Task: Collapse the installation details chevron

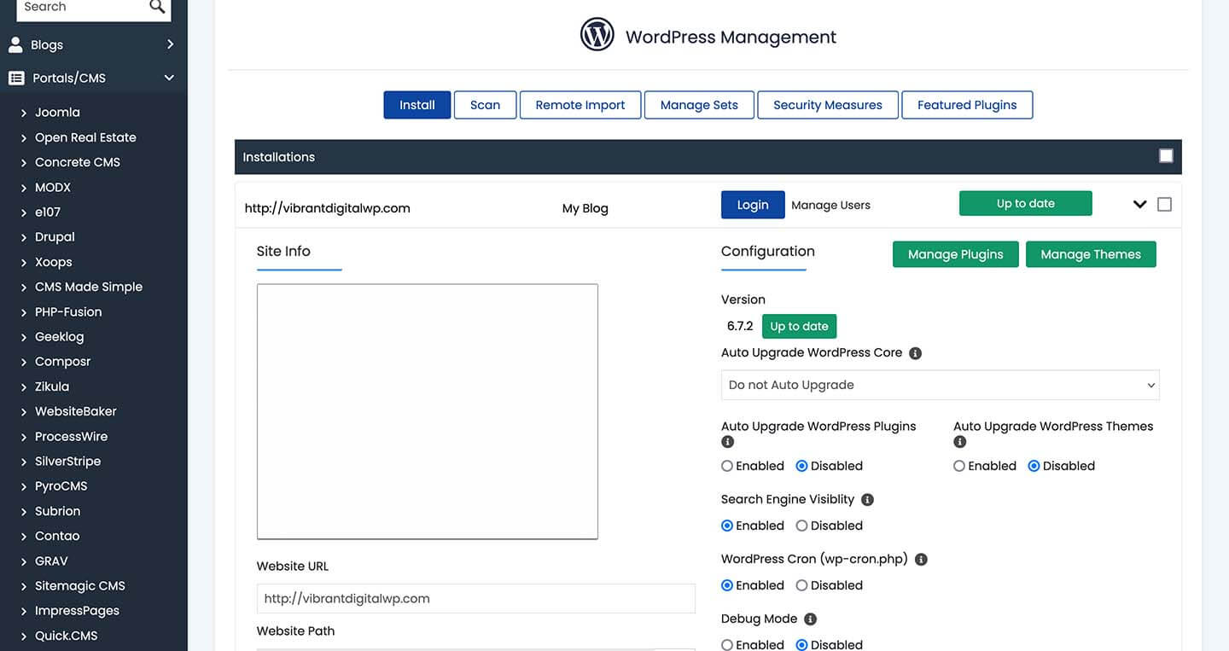Action: coord(1139,205)
